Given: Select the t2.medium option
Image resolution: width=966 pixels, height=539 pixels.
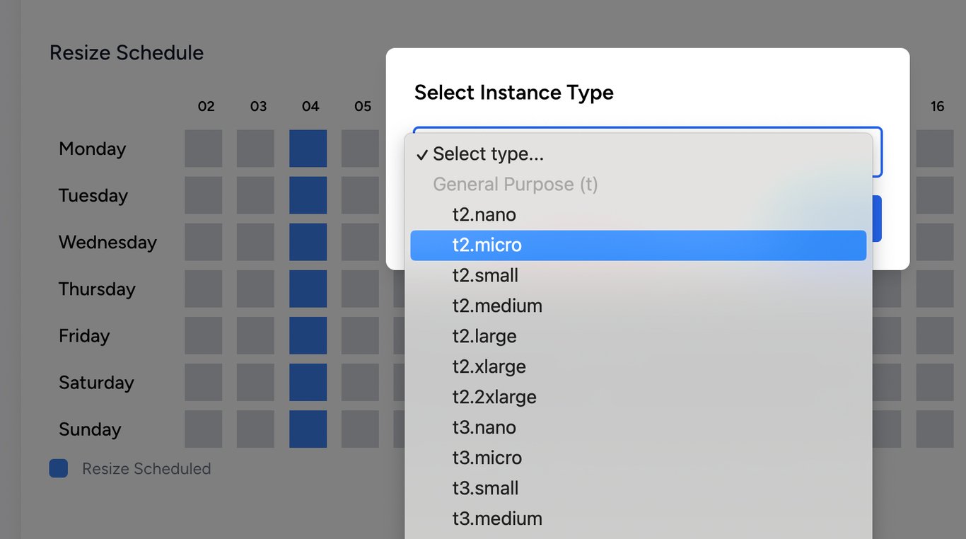Looking at the screenshot, I should [497, 306].
